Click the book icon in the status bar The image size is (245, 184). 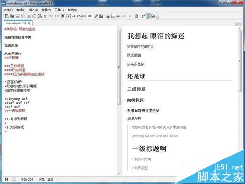point(14,179)
